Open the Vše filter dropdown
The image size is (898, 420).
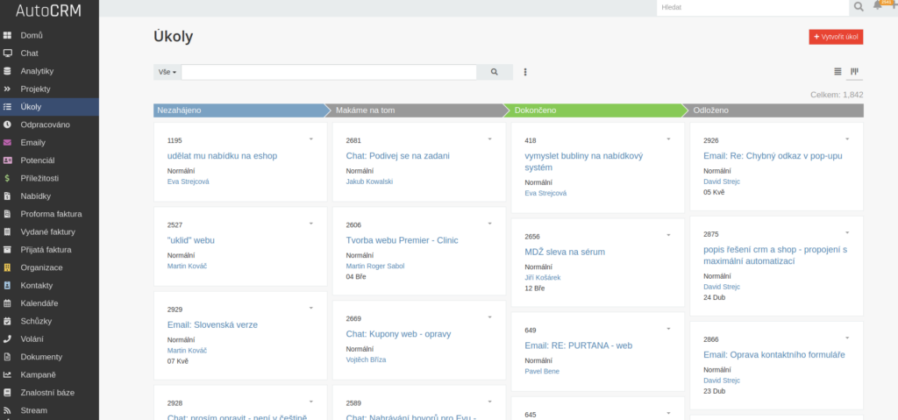[x=167, y=72]
